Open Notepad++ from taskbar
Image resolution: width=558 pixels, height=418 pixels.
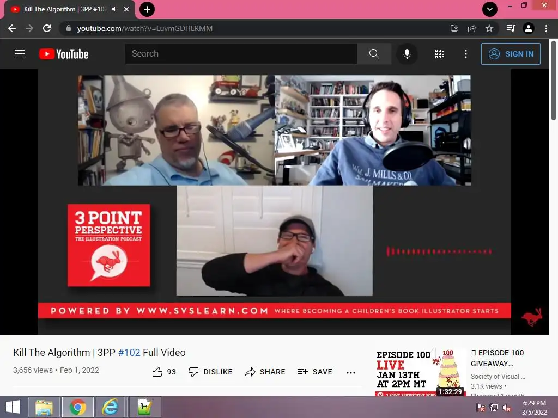pyautogui.click(x=145, y=407)
